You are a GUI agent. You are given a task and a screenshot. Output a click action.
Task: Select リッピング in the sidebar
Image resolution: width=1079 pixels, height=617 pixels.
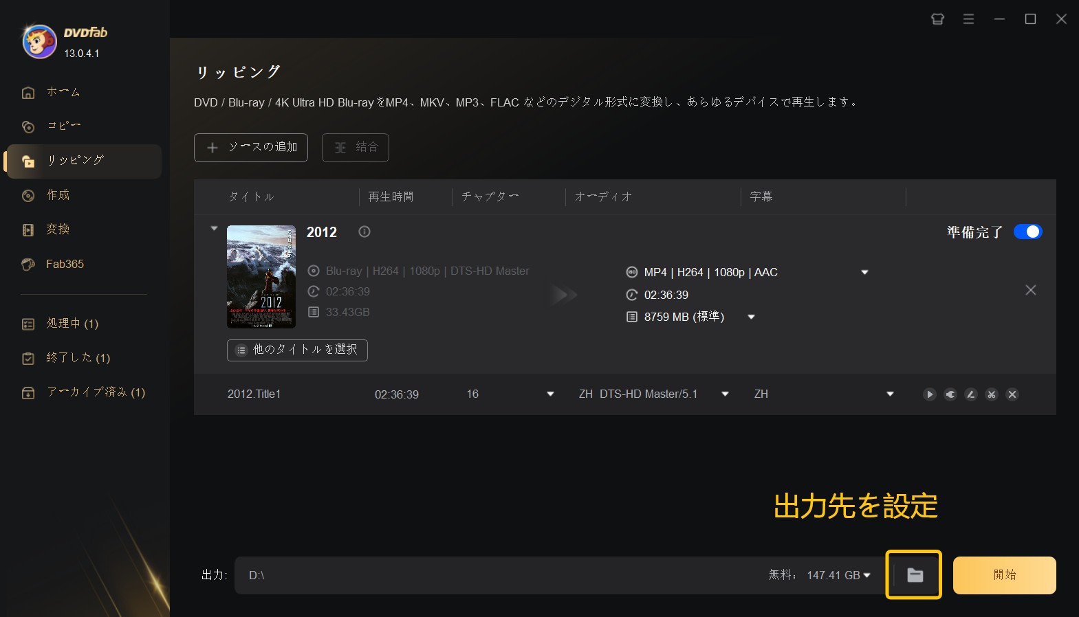[84, 161]
